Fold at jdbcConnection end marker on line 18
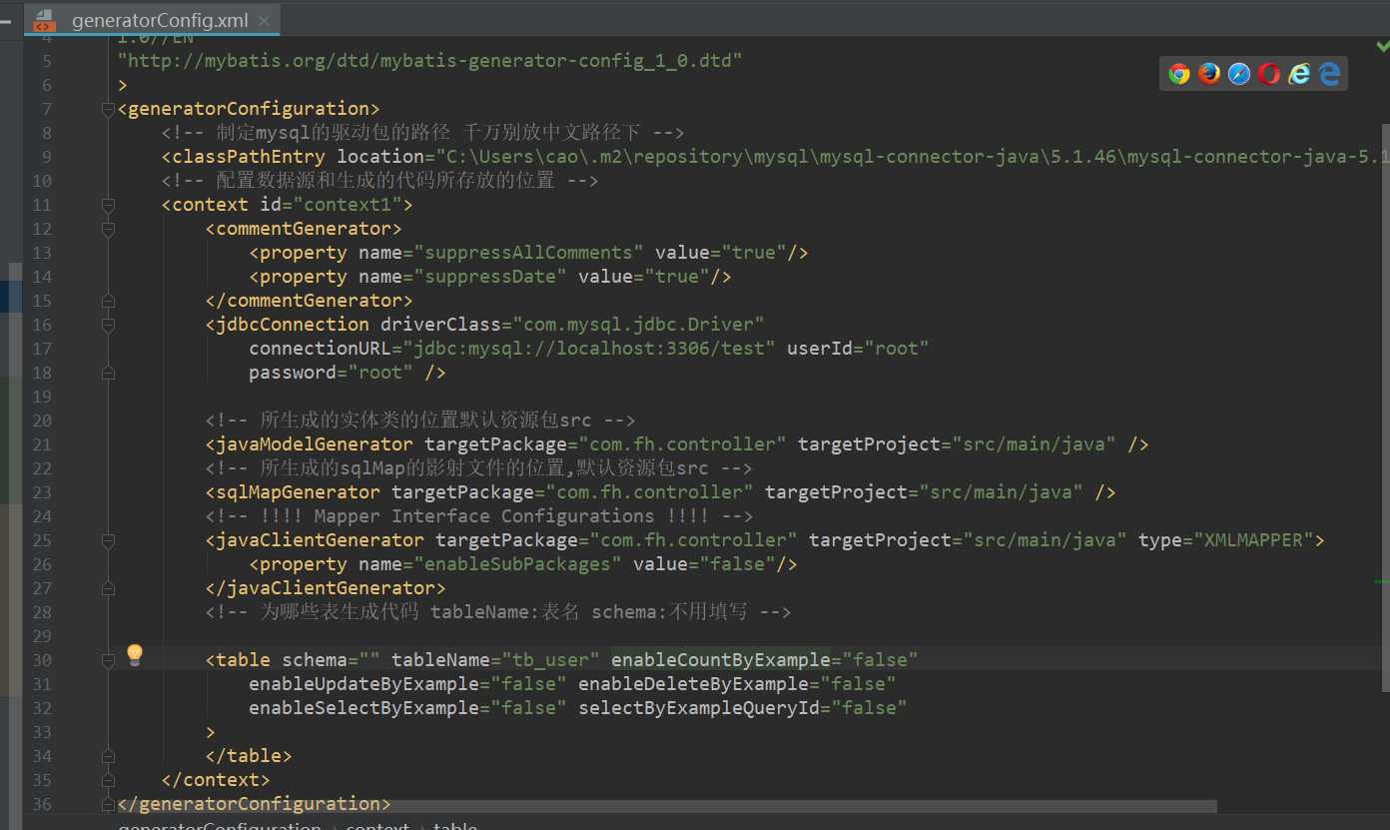 click(108, 373)
